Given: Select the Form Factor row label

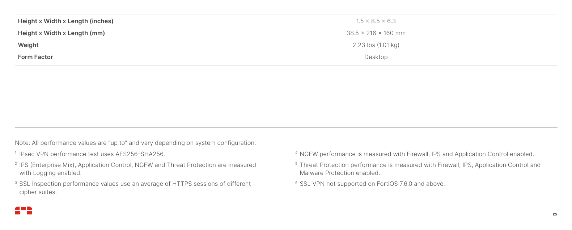Looking at the screenshot, I should [x=35, y=57].
